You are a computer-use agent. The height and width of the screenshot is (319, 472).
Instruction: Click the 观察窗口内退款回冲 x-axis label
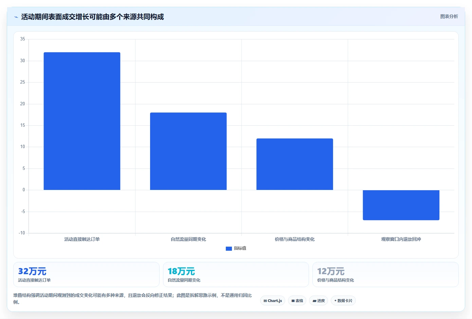[x=401, y=239]
